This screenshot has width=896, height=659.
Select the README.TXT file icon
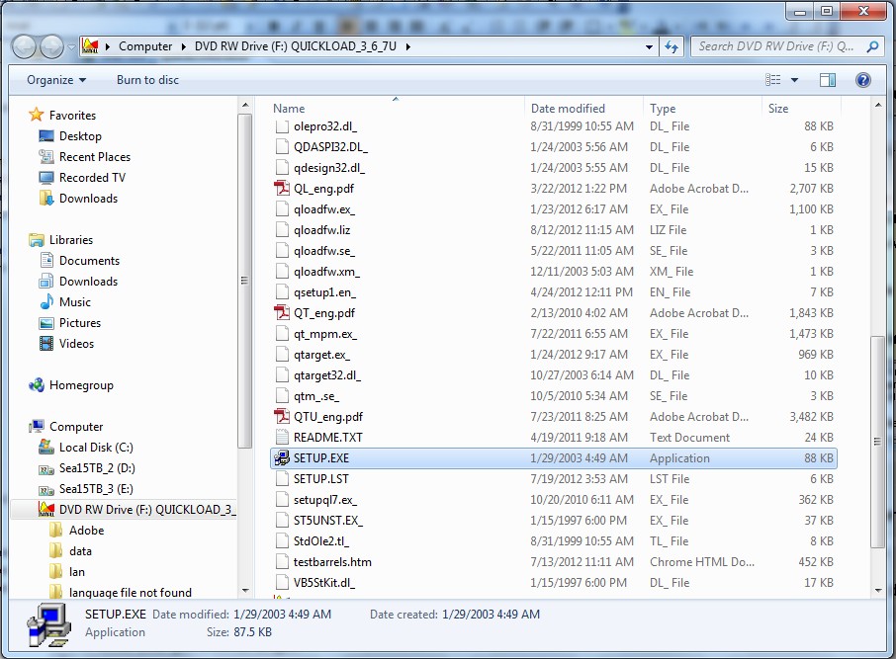pyautogui.click(x=282, y=437)
